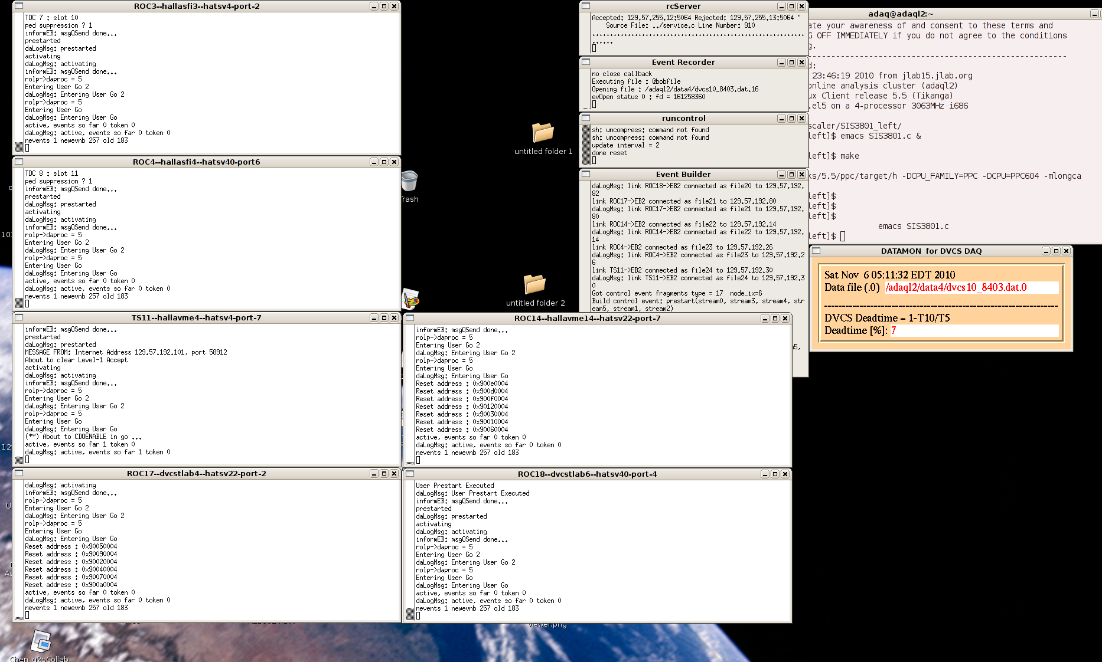
Task: Select the 'untitled folder 2' desktop icon
Action: point(535,290)
